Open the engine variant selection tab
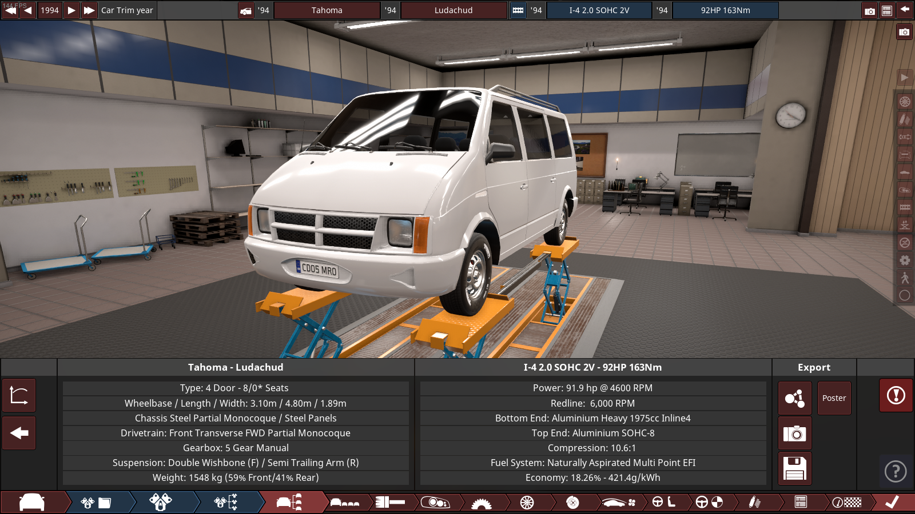 point(226,503)
